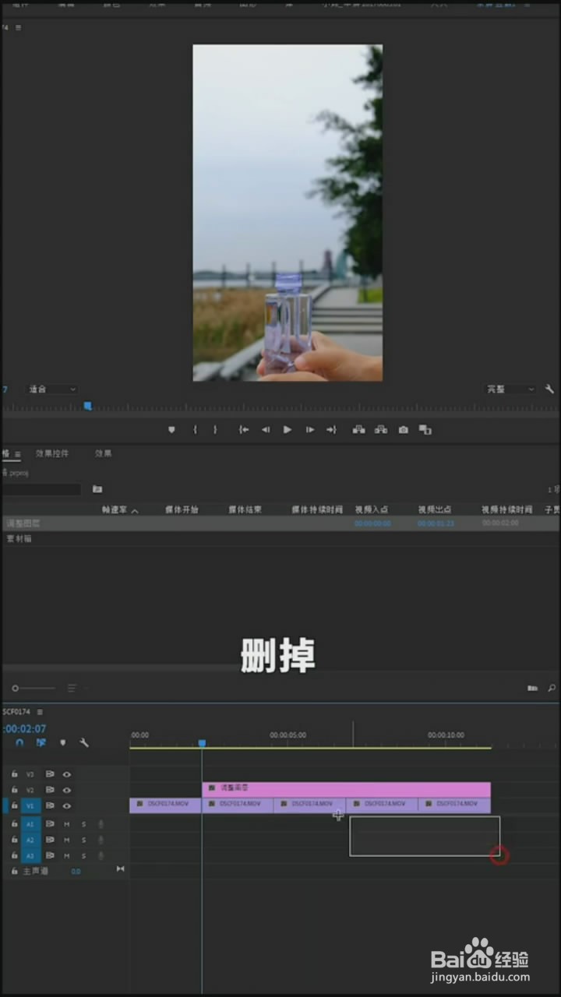The height and width of the screenshot is (997, 561).
Task: Open the DSCF0174 sequence panel menu
Action: pos(40,712)
